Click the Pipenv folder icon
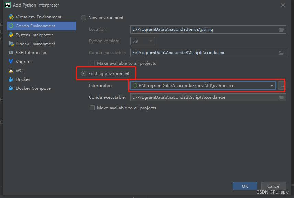 [x=11, y=44]
